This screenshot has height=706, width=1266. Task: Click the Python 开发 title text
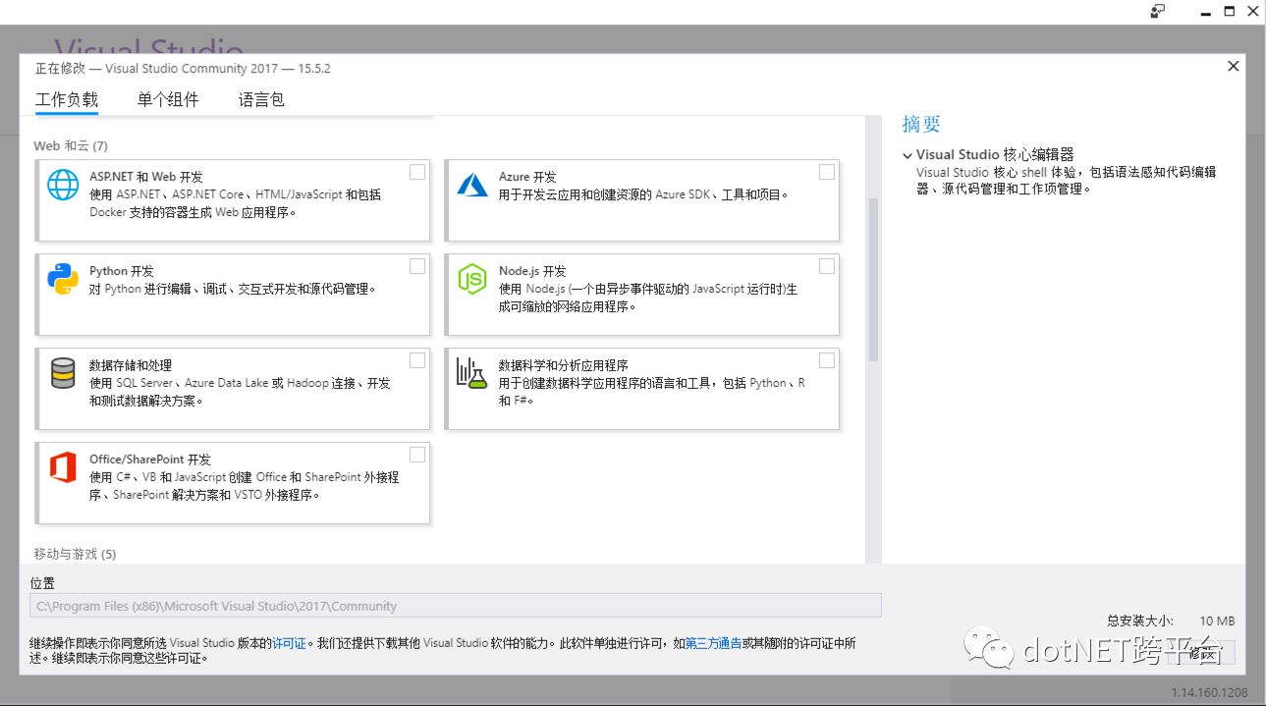(122, 271)
